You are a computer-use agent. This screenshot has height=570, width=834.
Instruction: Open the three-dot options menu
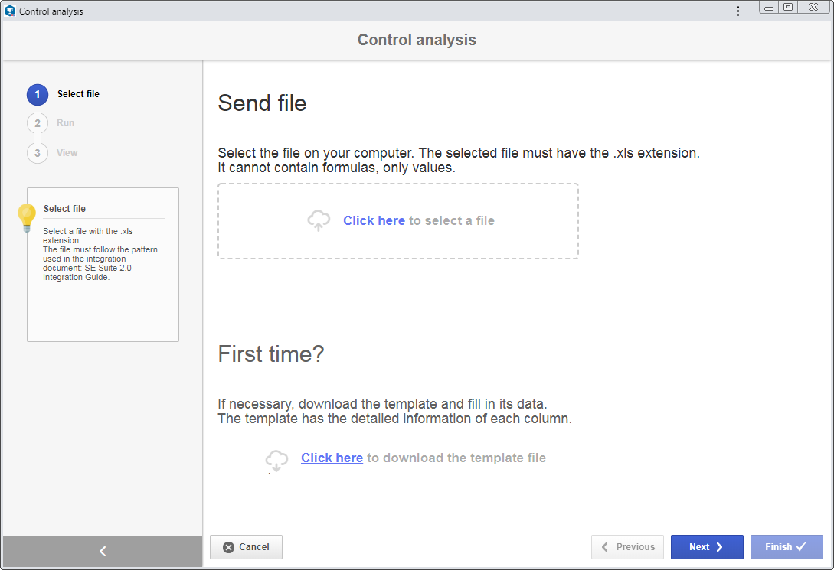click(x=738, y=11)
